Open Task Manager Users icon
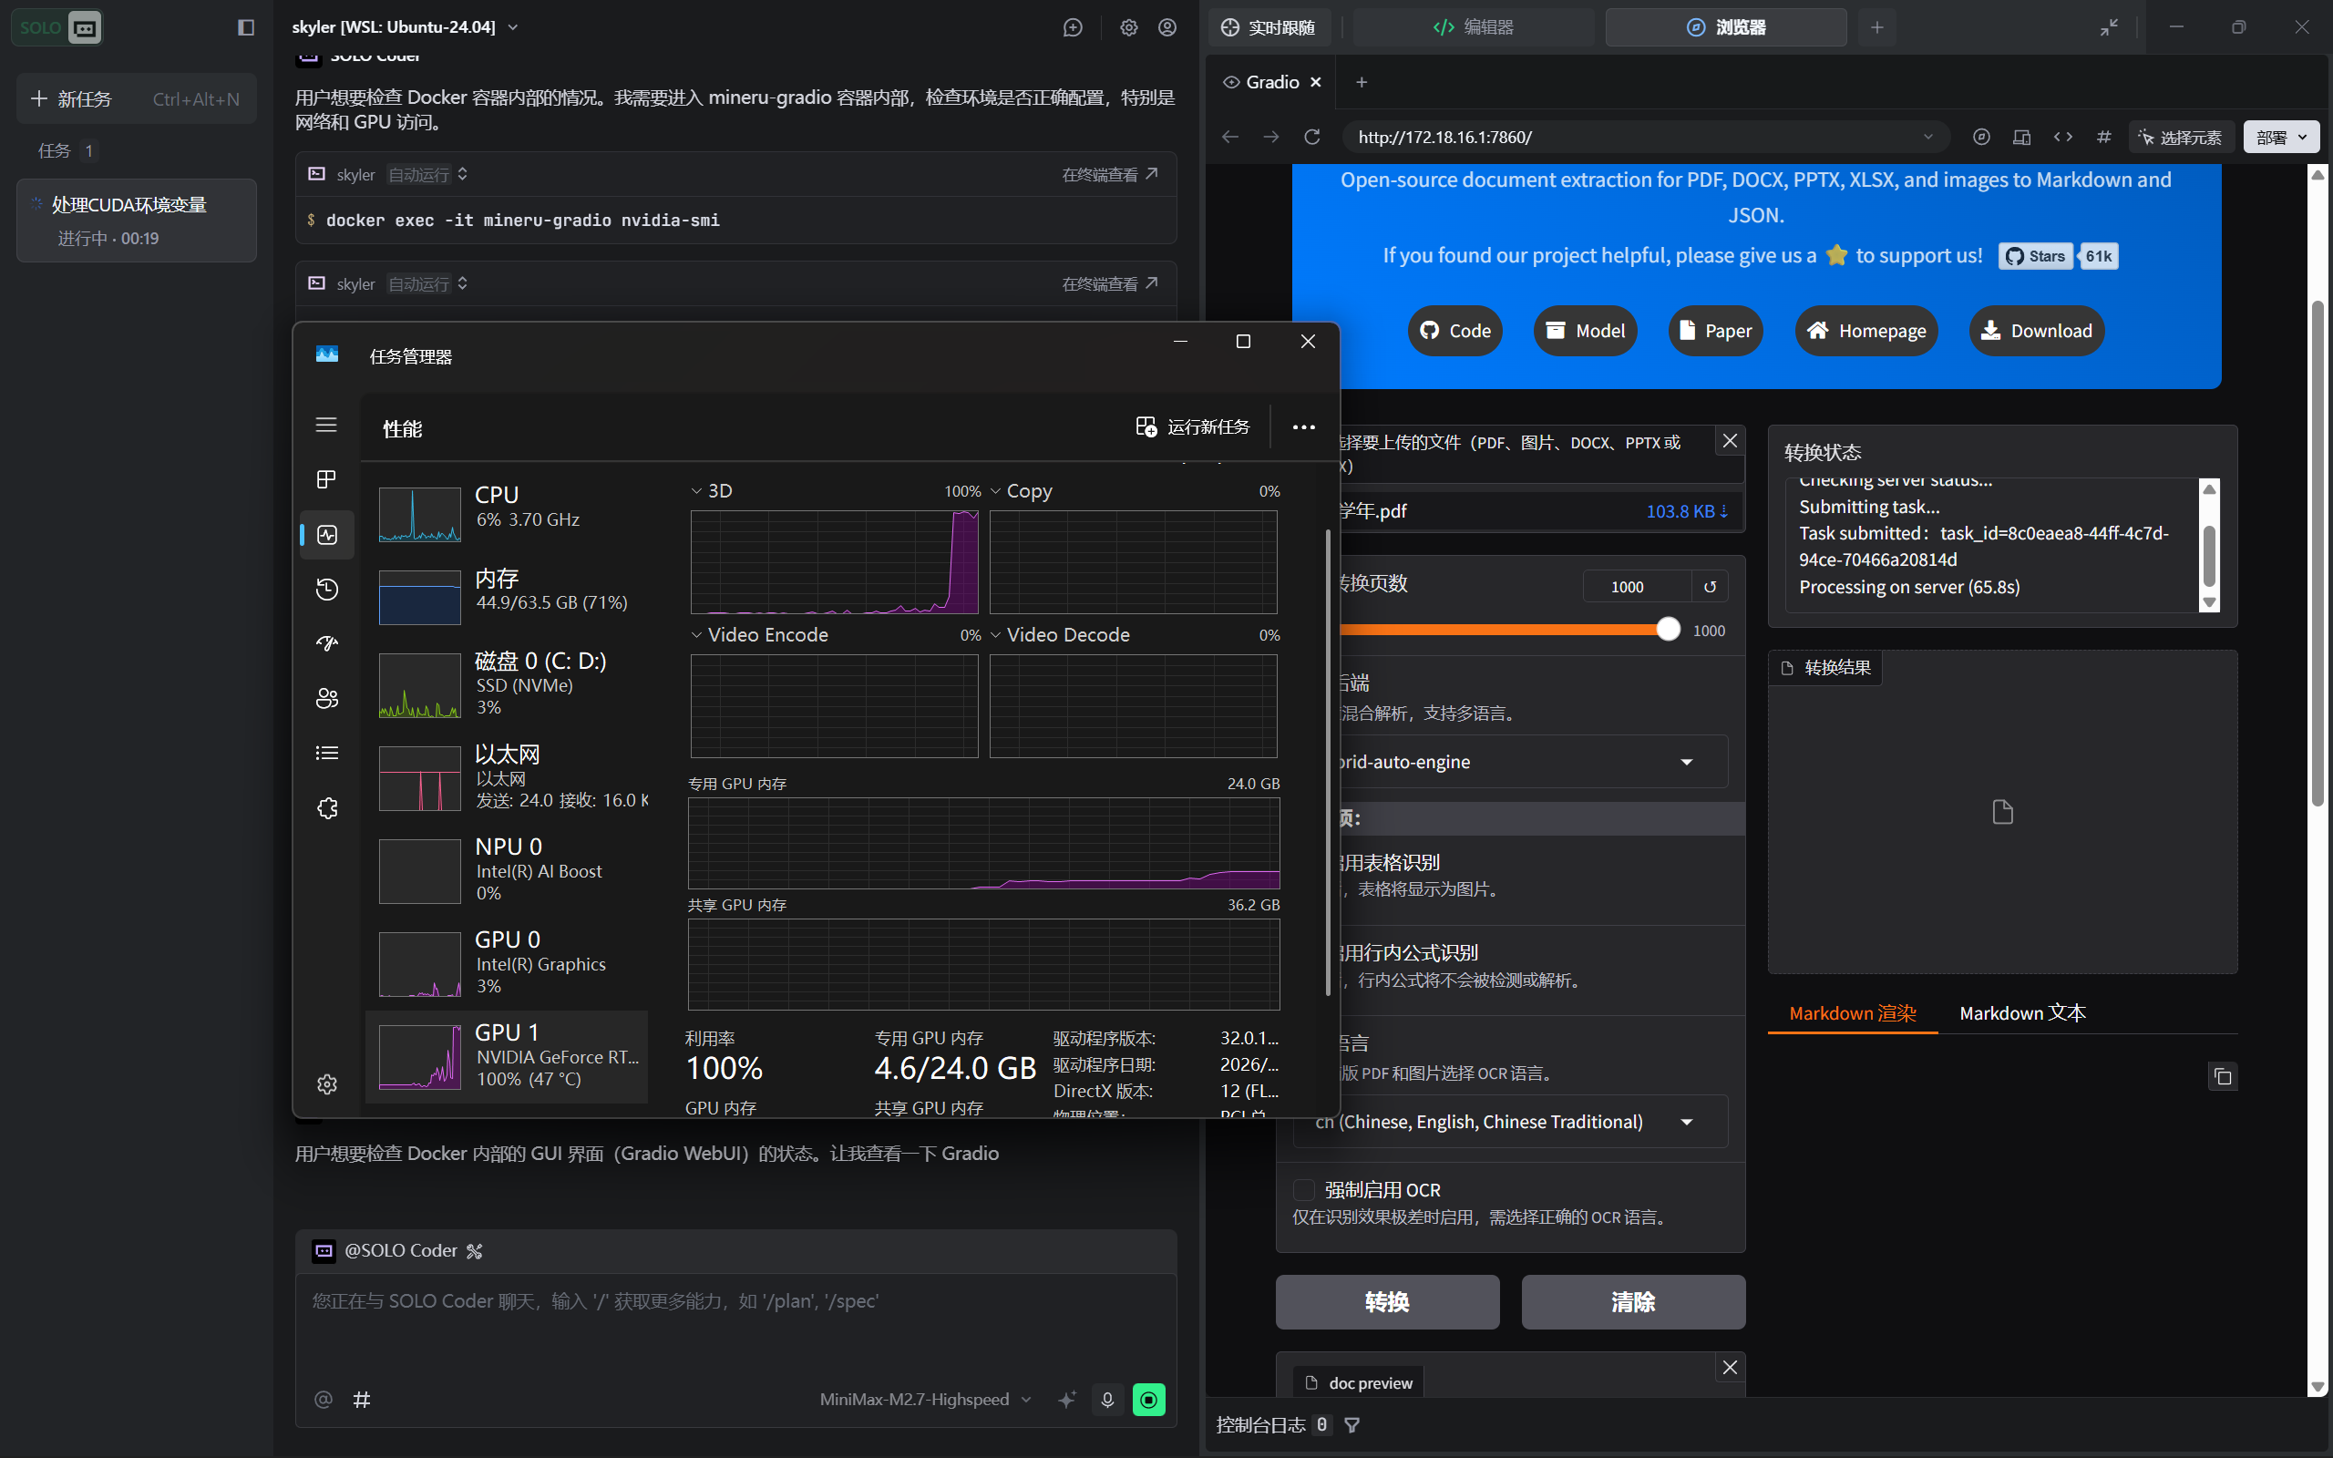This screenshot has height=1458, width=2333. click(327, 698)
